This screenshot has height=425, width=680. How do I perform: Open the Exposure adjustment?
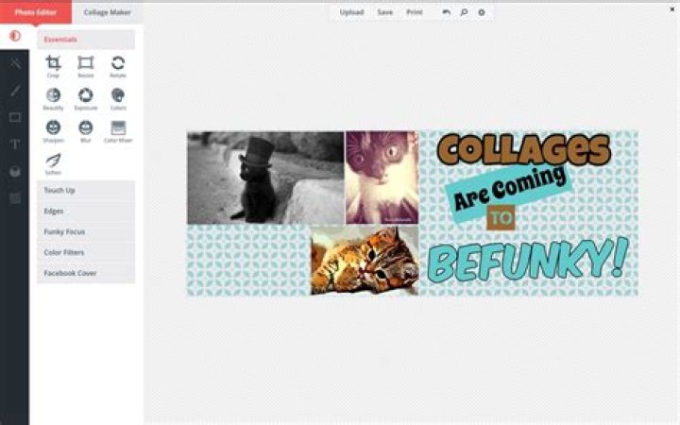85,99
